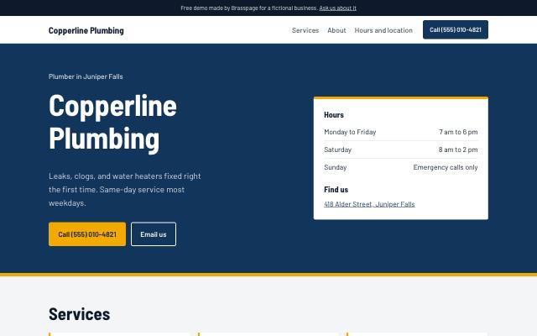This screenshot has height=336, width=537.
Task: Click the 'Find us' heading
Action: click(x=336, y=190)
